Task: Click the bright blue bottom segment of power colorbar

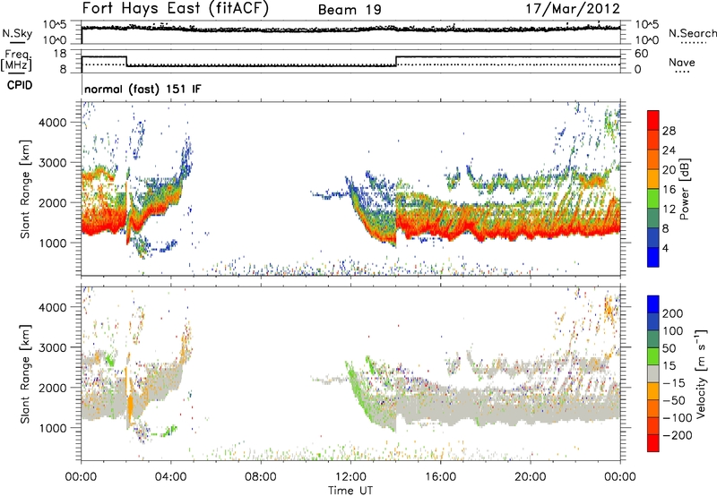Action: [x=653, y=257]
